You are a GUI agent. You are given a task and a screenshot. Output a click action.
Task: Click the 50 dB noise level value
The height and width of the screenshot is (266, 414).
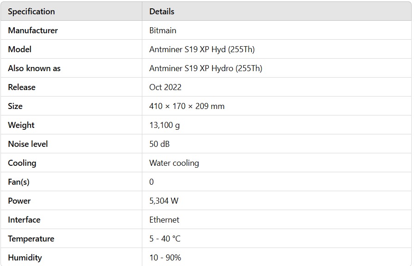[x=159, y=144]
